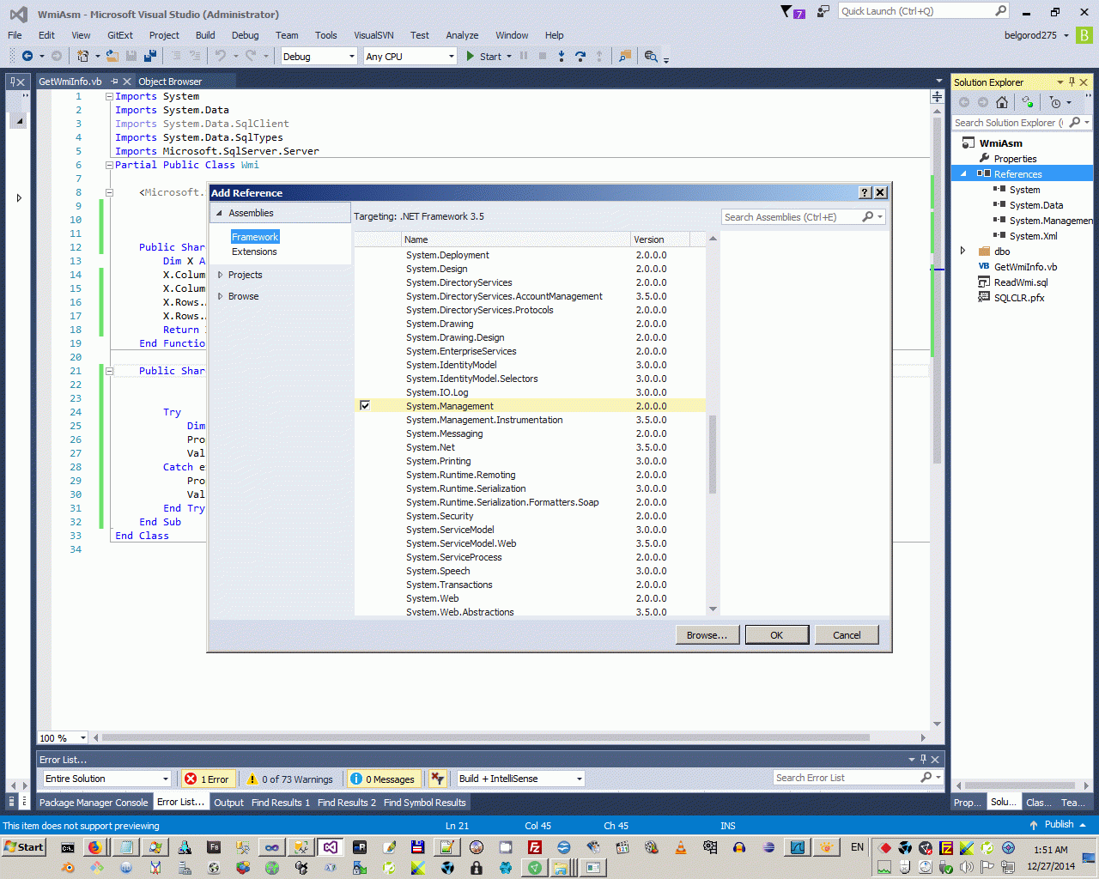Image resolution: width=1099 pixels, height=879 pixels.
Task: Select Framework under Assemblies
Action: click(x=255, y=237)
